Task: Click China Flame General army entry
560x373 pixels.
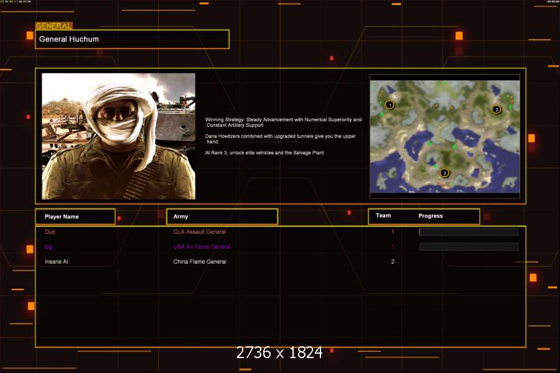Action: pos(200,262)
